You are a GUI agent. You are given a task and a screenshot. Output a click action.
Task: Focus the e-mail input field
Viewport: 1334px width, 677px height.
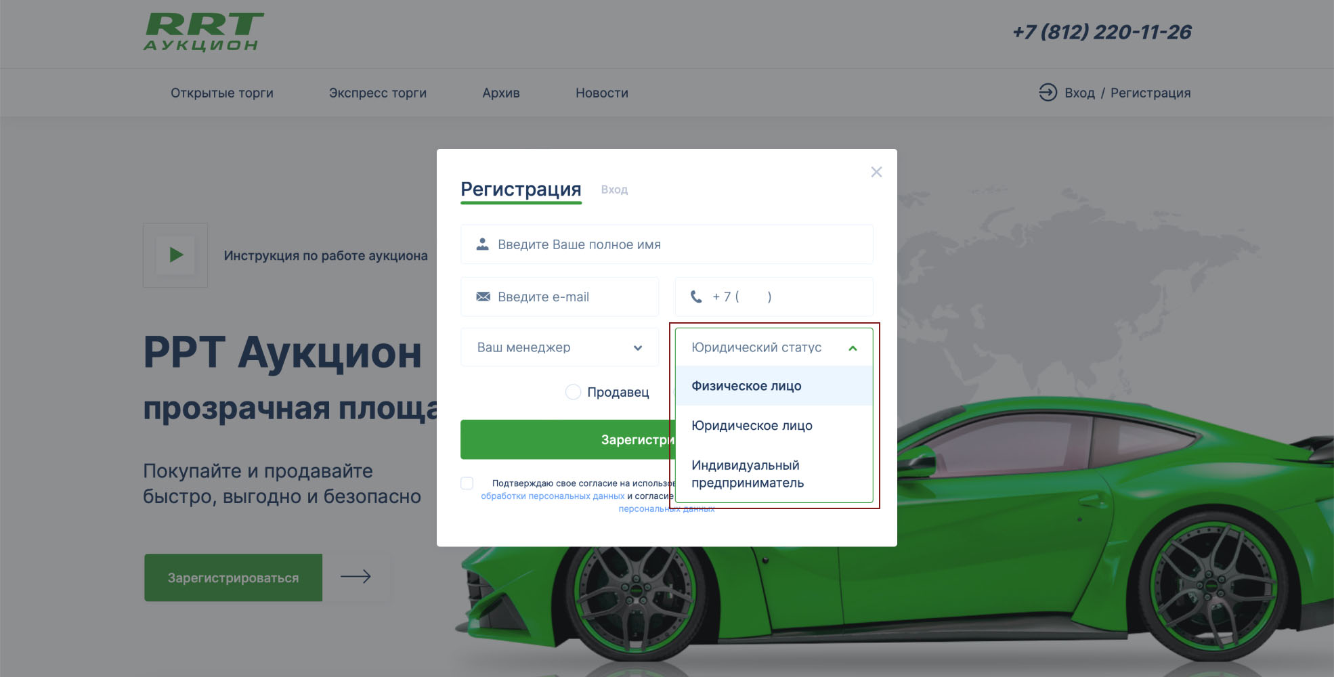[x=559, y=297]
